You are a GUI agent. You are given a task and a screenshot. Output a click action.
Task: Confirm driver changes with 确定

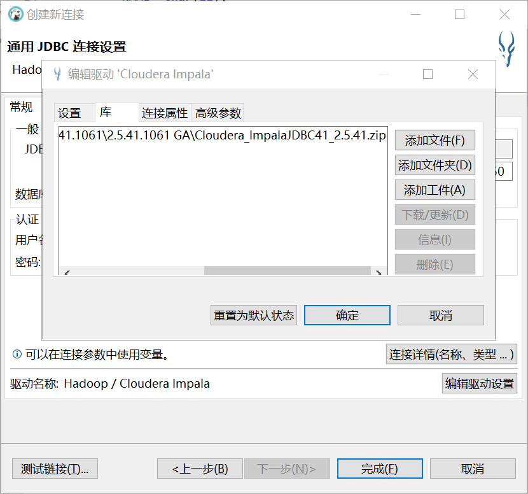click(x=347, y=314)
